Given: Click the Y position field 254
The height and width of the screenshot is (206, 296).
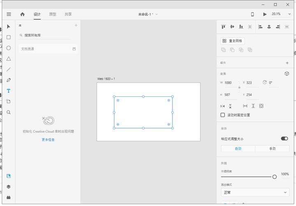Looking at the screenshot, I should pyautogui.click(x=252, y=95).
